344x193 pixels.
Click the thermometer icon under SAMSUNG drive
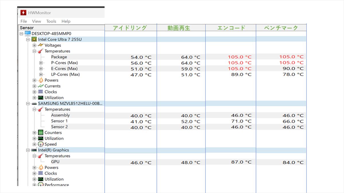[x=40, y=110]
